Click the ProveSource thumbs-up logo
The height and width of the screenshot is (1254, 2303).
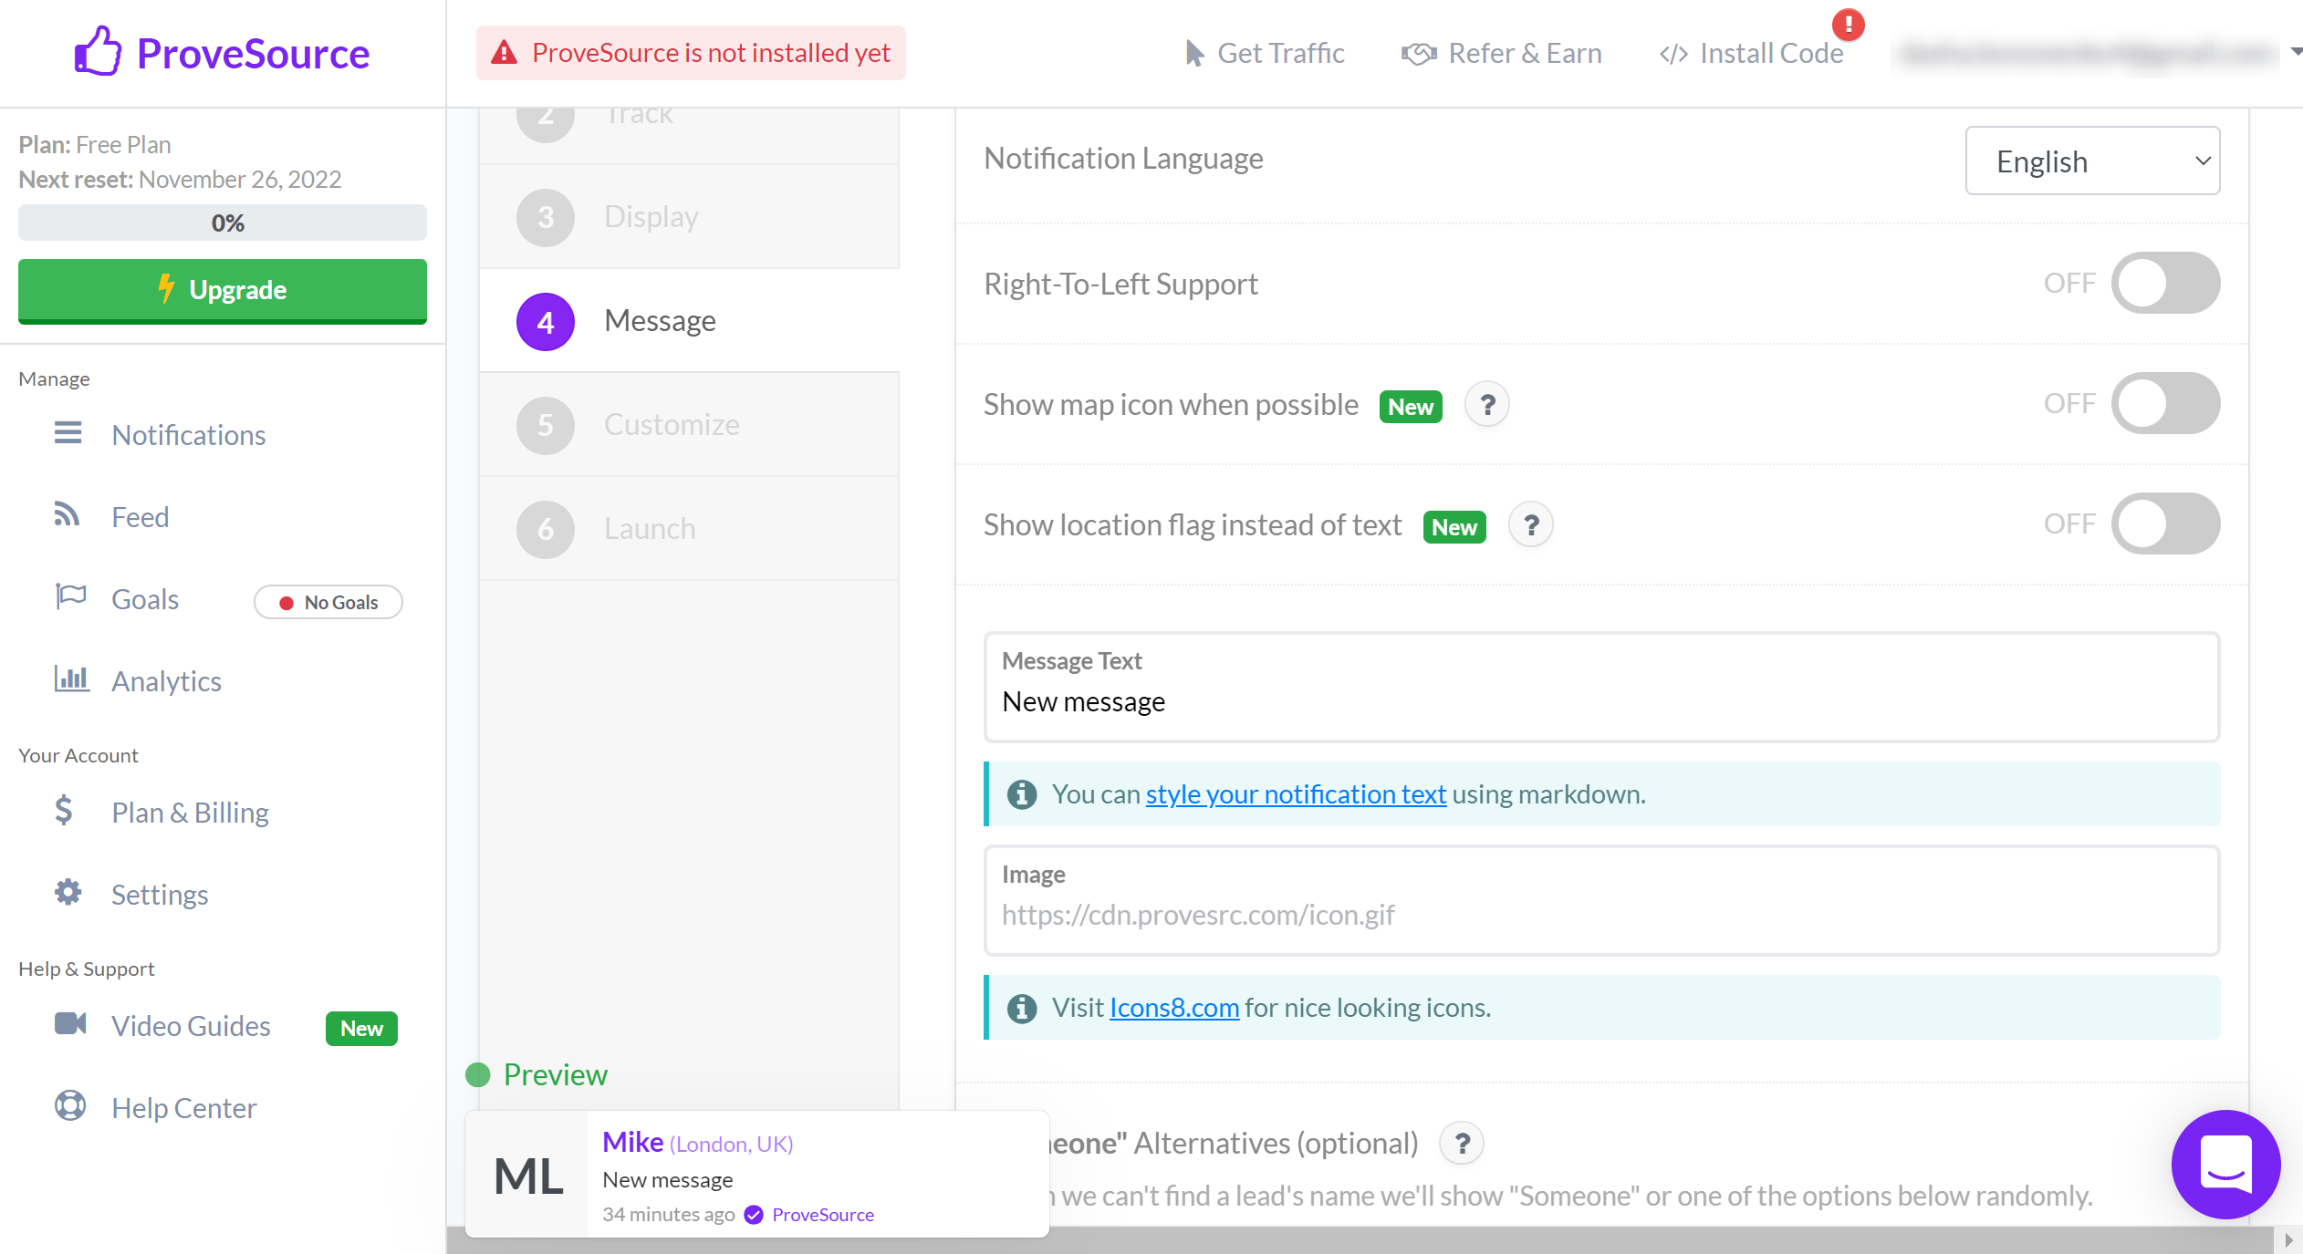point(98,51)
